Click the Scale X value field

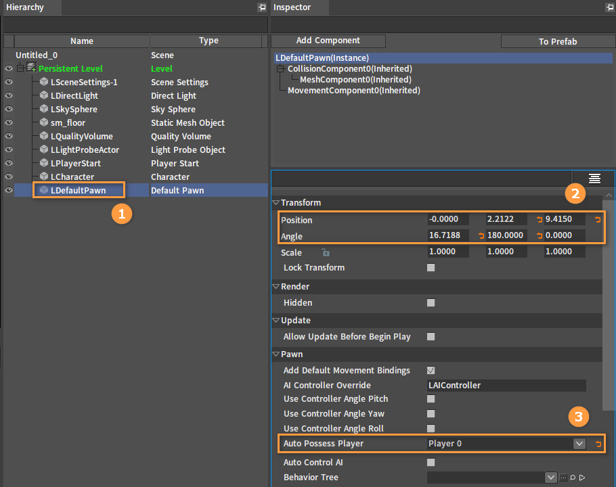[448, 252]
